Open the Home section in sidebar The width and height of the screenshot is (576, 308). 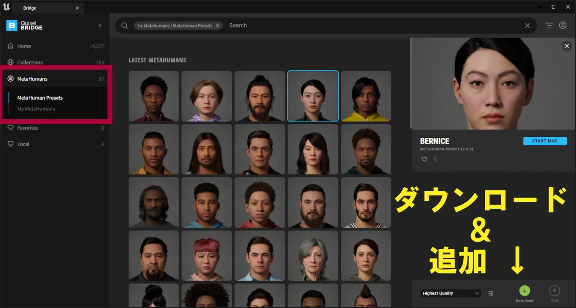(x=24, y=46)
